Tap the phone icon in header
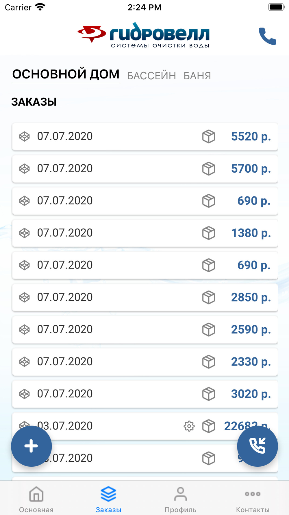 [x=267, y=36]
